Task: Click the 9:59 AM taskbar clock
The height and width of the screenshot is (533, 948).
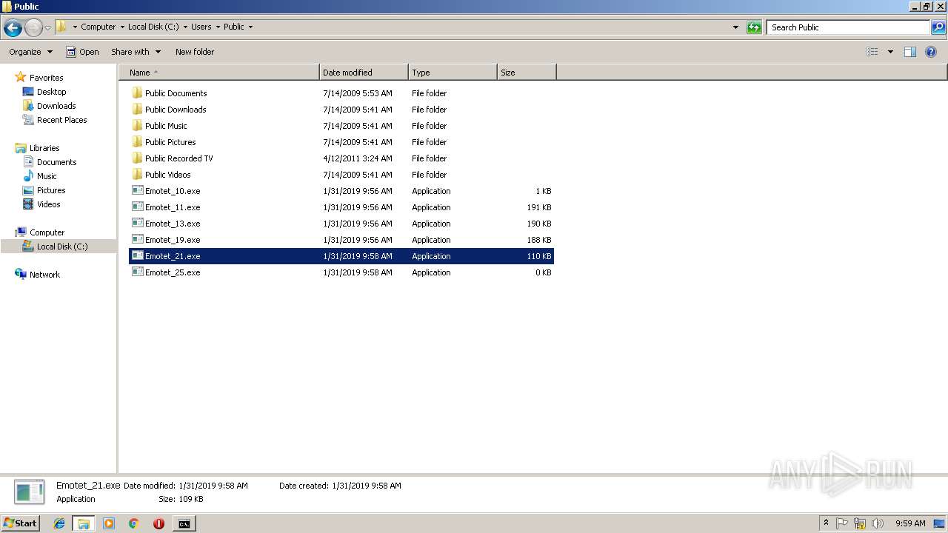Action: [910, 523]
